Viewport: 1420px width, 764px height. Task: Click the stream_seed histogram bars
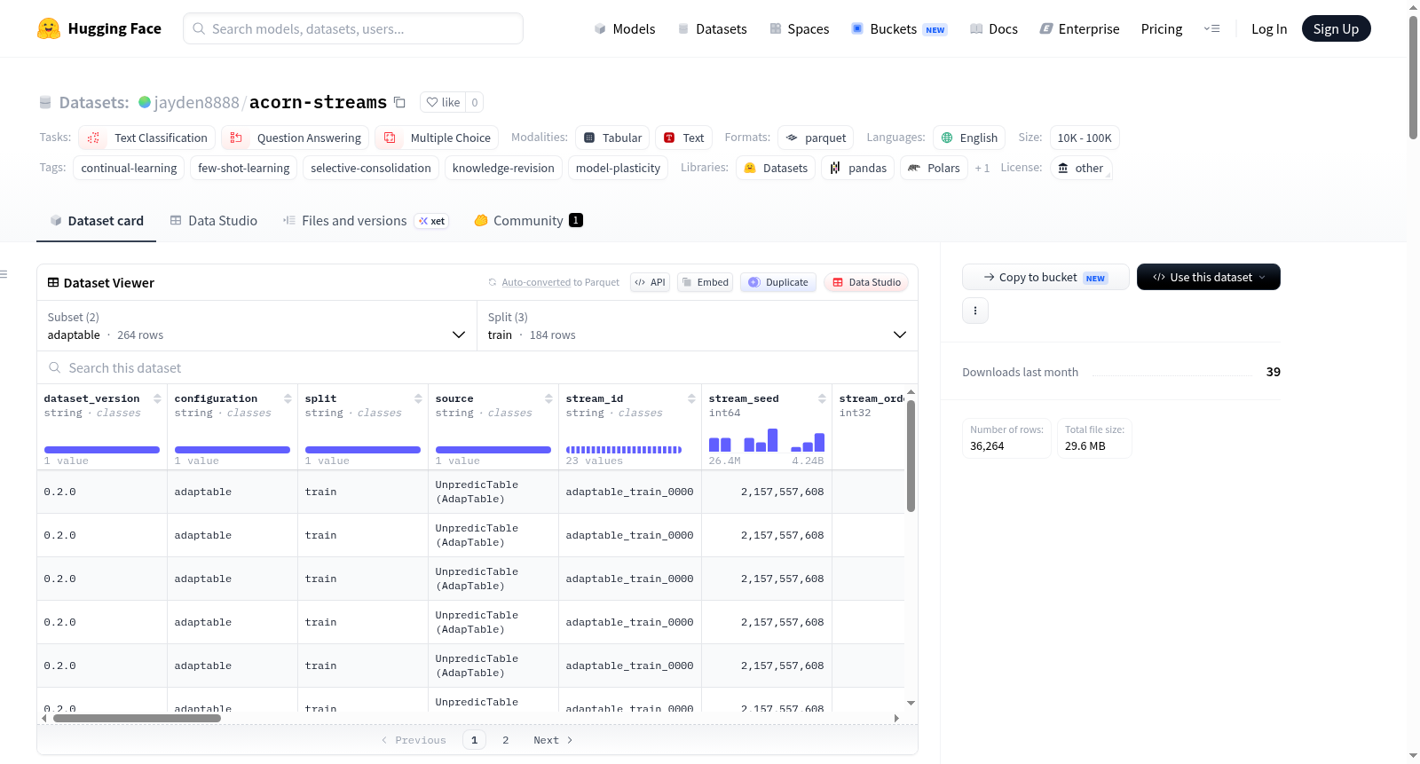click(x=767, y=440)
